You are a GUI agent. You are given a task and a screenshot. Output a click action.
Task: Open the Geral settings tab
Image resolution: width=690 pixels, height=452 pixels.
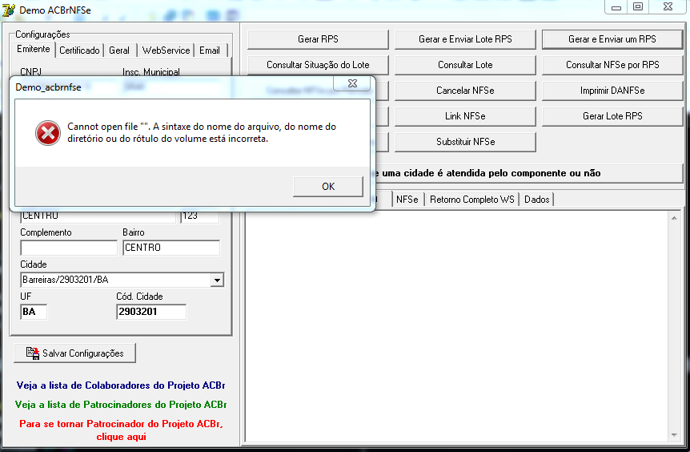point(119,50)
